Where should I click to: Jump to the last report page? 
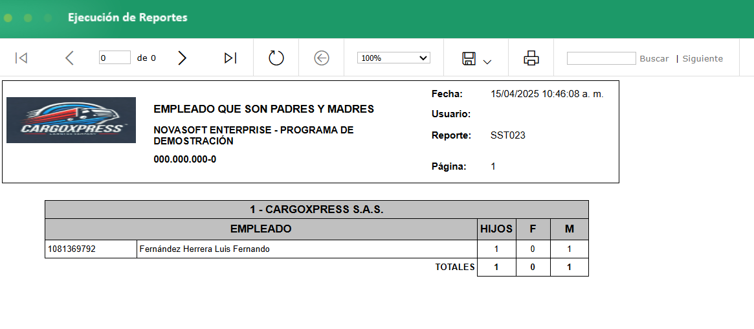230,58
